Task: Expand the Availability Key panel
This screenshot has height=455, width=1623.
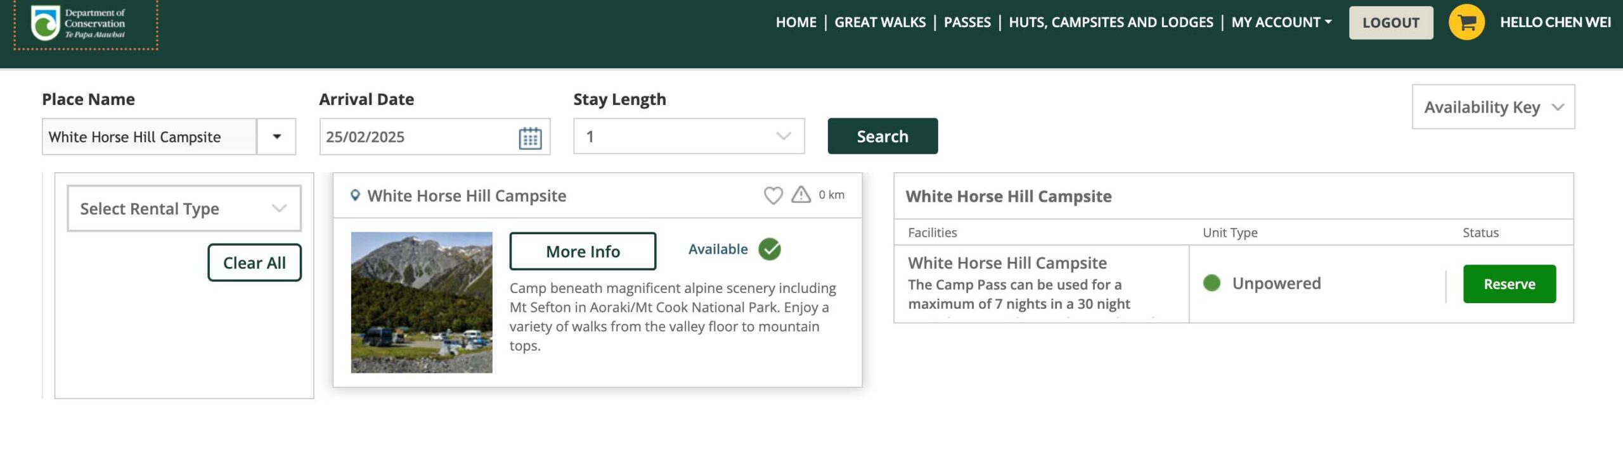Action: pos(1493,107)
